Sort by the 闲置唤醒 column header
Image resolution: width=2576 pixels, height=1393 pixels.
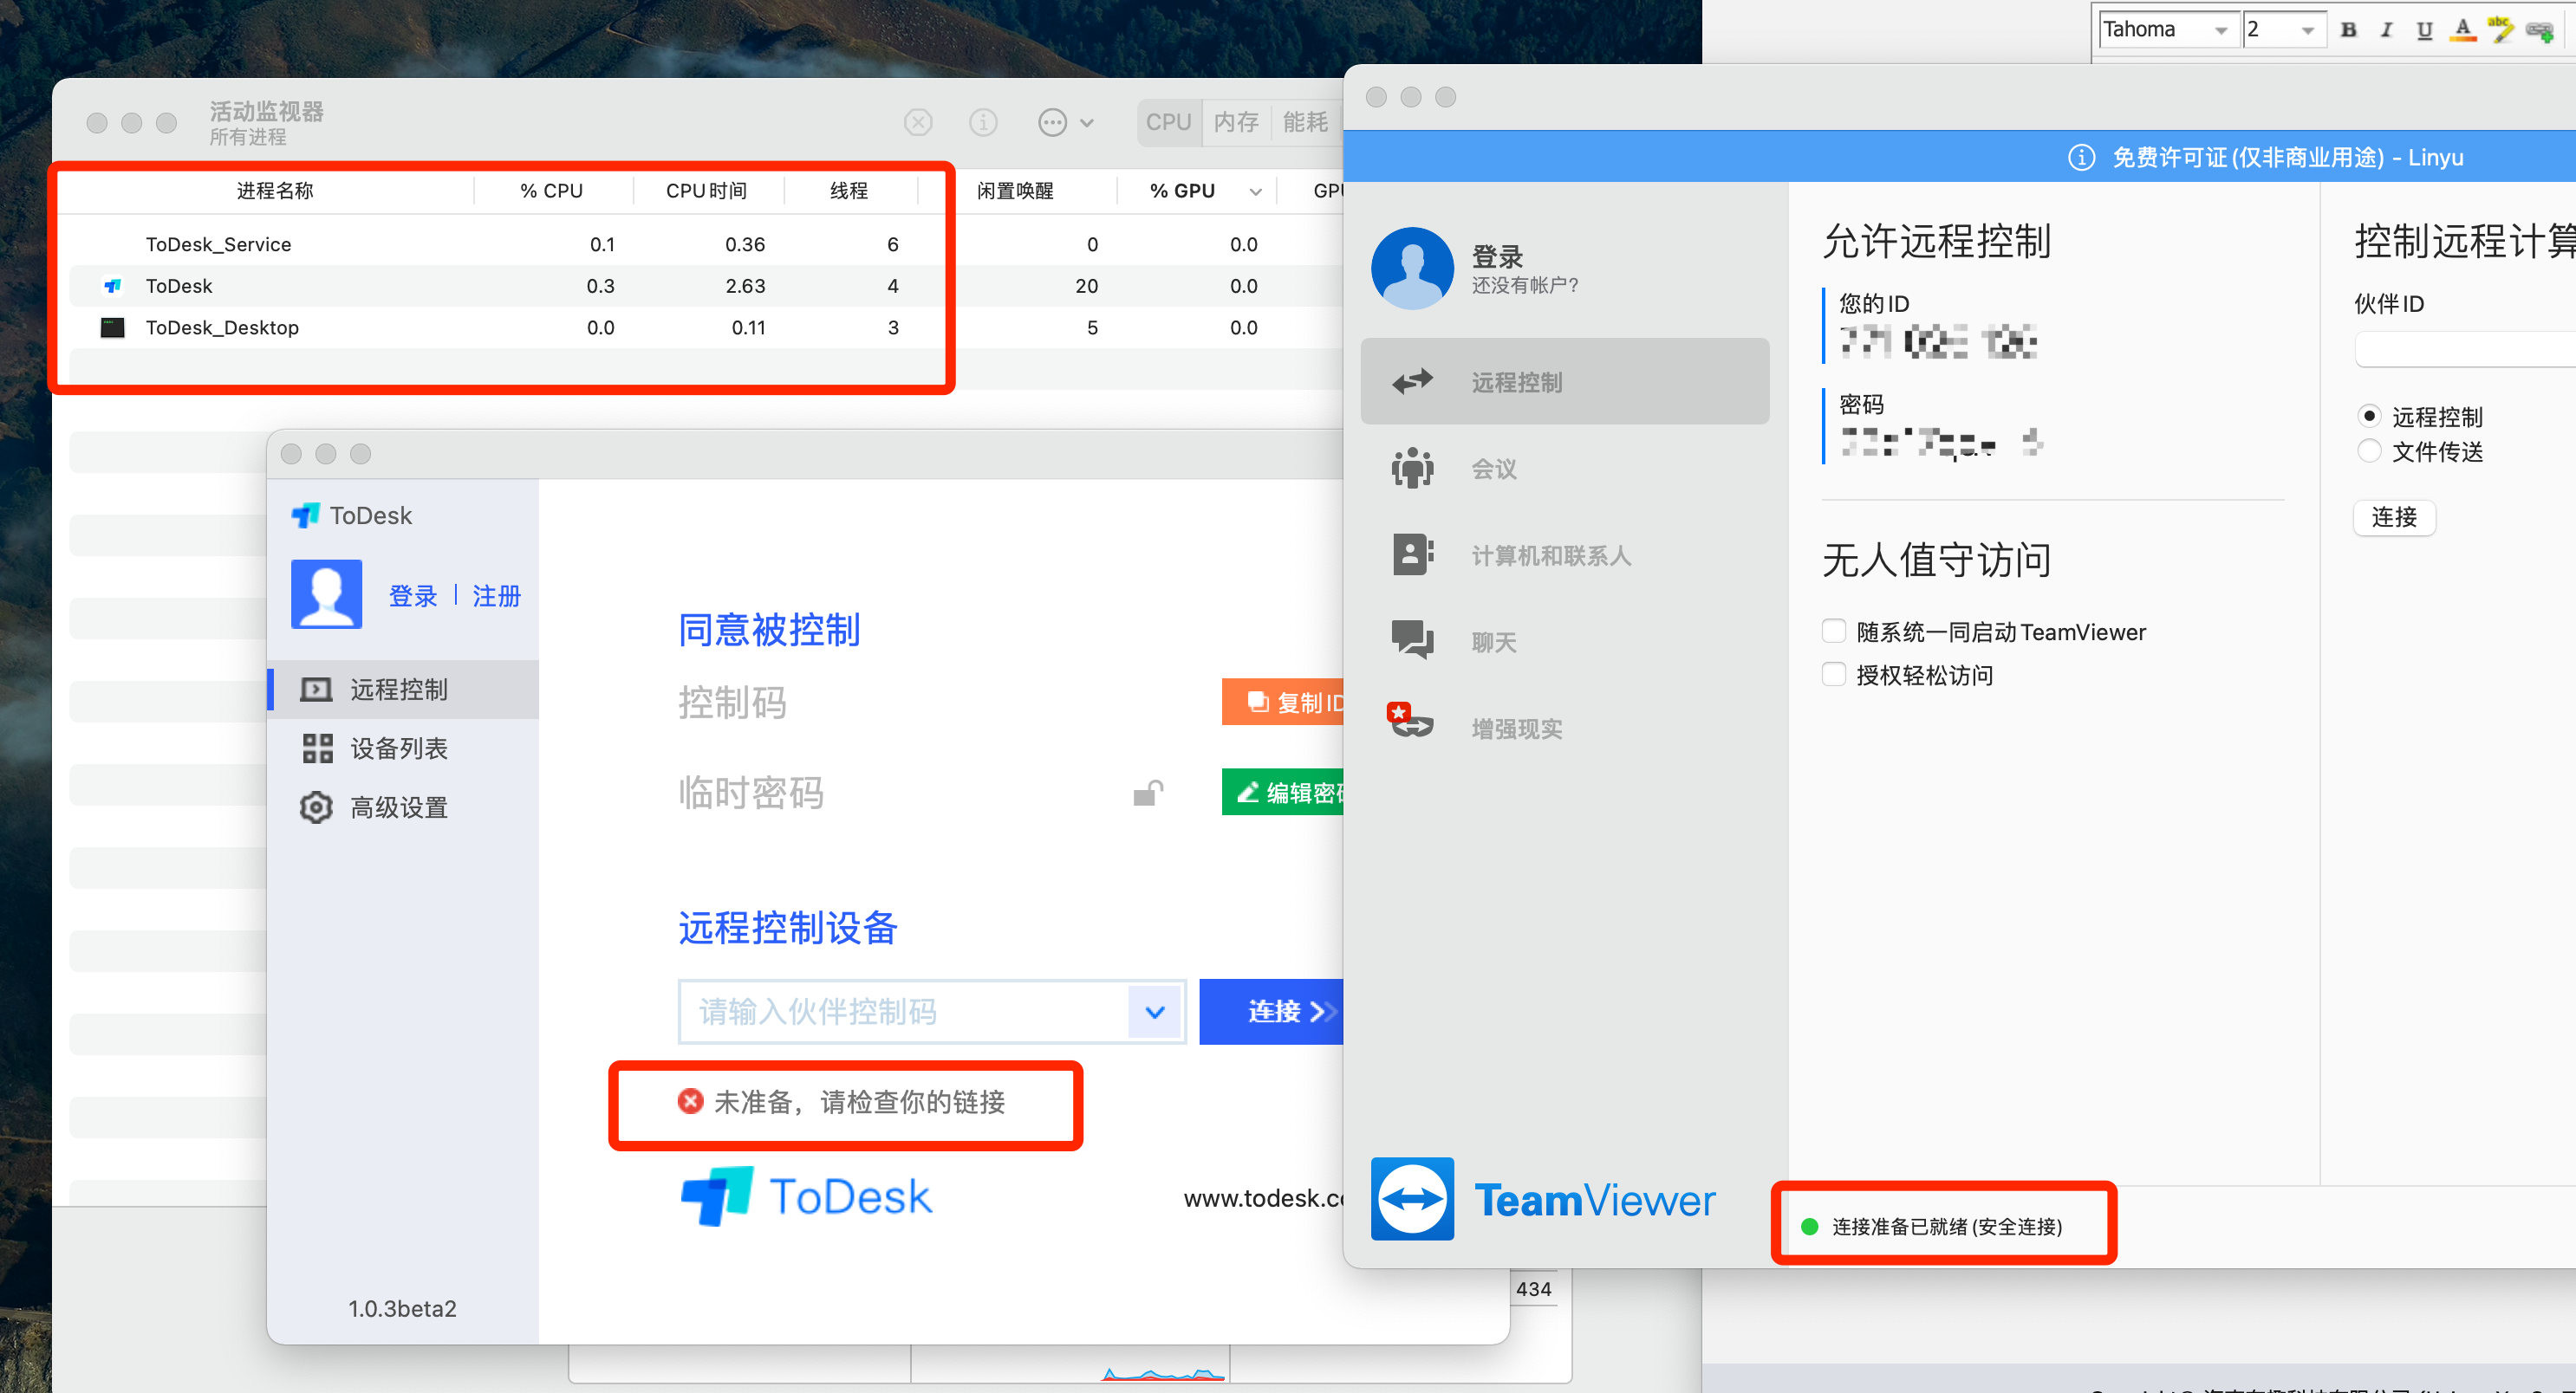point(1015,190)
